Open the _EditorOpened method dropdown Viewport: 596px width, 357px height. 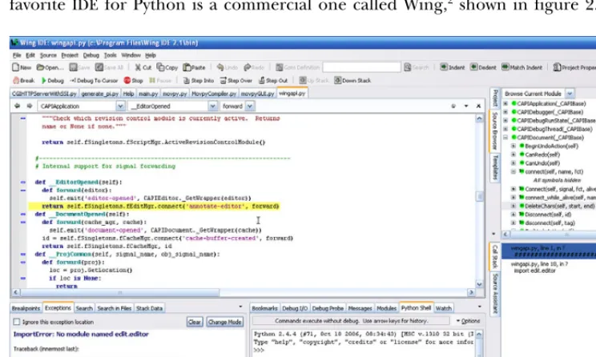[212, 106]
